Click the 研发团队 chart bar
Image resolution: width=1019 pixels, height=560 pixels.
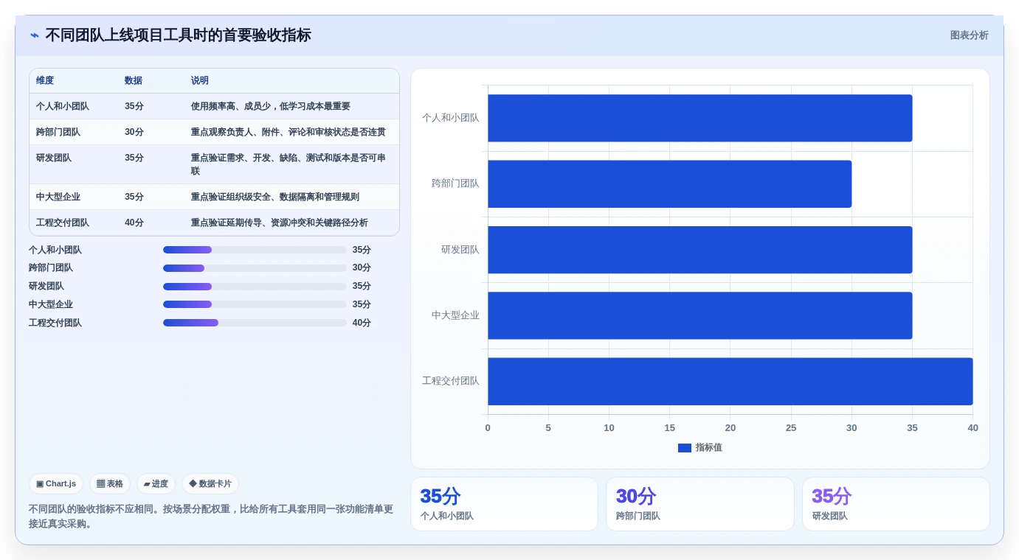point(700,250)
